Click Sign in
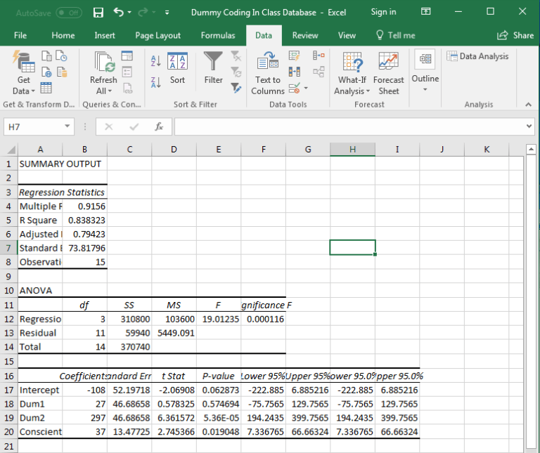This screenshot has width=540, height=453. pos(383,12)
